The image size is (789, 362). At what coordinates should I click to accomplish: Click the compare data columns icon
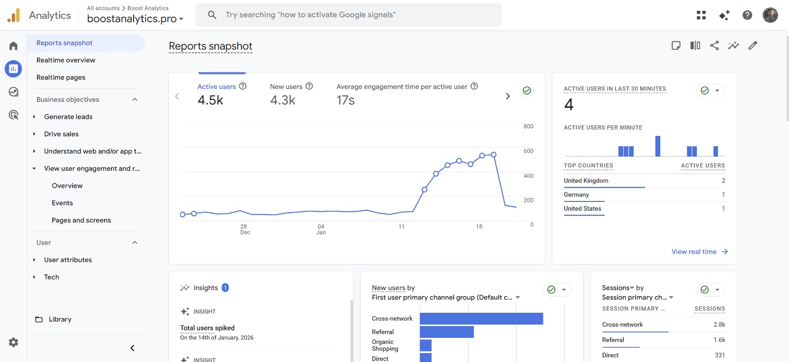(x=695, y=46)
